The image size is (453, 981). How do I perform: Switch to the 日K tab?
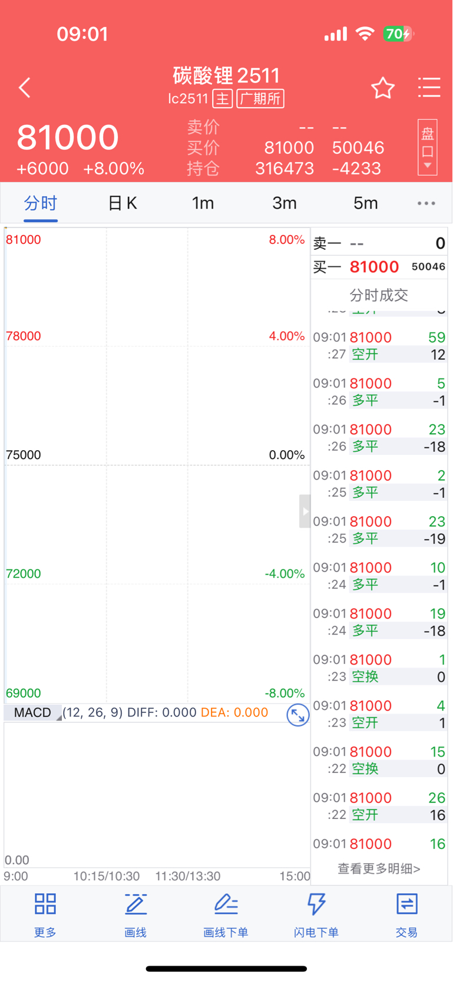(123, 203)
